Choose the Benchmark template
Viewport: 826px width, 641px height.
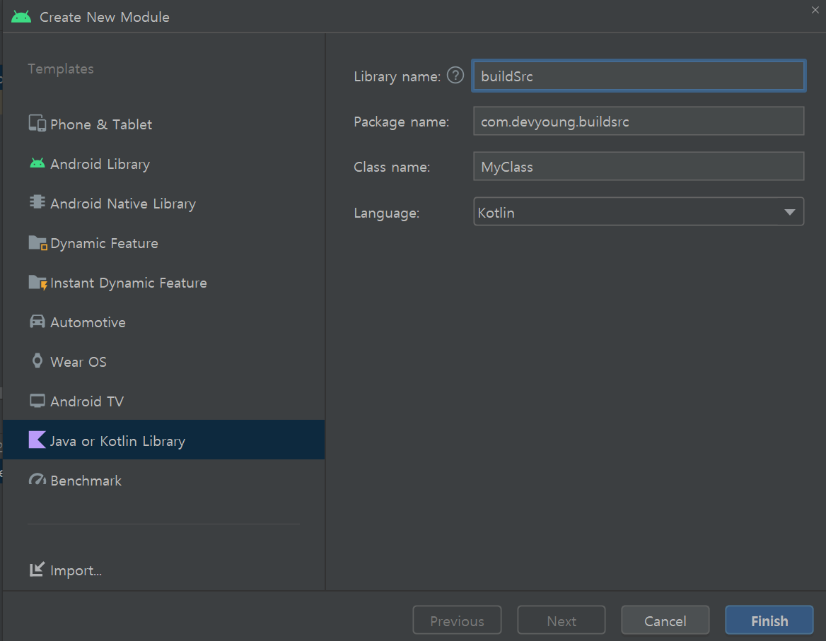coord(163,480)
